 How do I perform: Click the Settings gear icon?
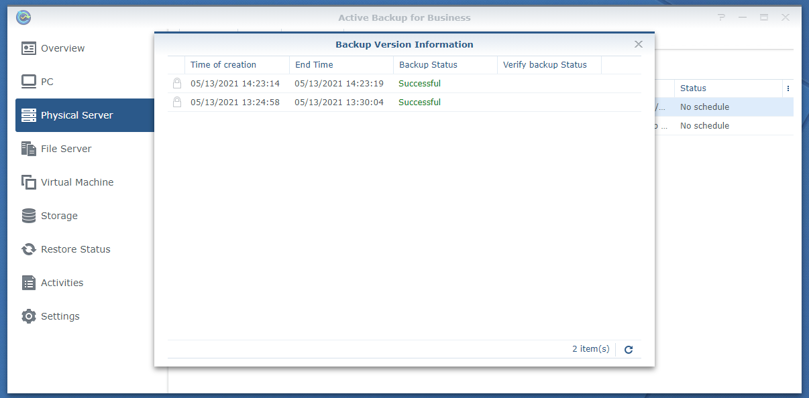(x=28, y=316)
